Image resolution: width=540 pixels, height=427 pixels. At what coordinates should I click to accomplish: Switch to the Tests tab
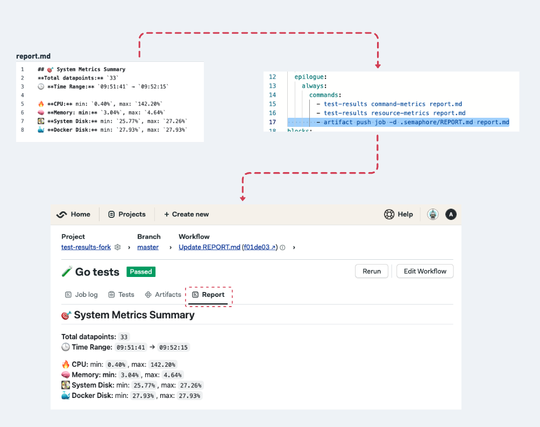[121, 294]
